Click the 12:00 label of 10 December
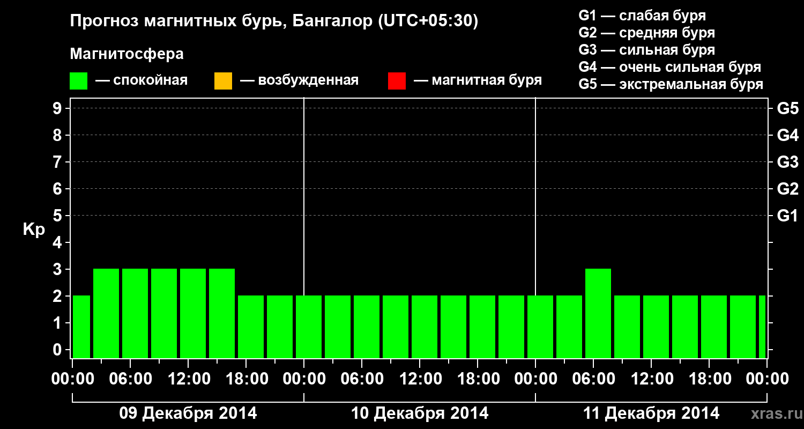Screen dimensions: 804x429 (x=420, y=379)
